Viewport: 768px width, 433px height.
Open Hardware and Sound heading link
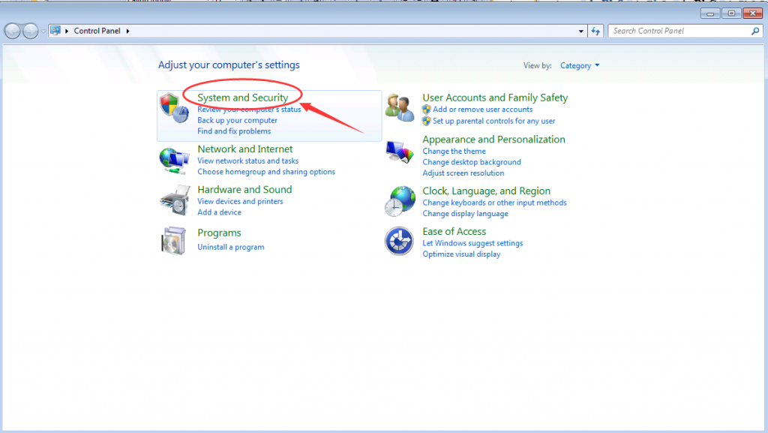tap(244, 190)
